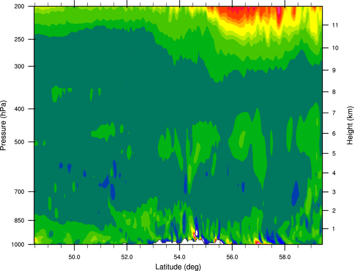Click the 58.0 latitude tick label
The image size is (354, 271).
(285, 257)
